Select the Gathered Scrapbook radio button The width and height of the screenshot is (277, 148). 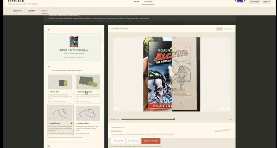(x=99, y=92)
